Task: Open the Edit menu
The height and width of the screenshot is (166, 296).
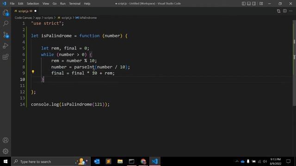Action: pyautogui.click(x=20, y=4)
